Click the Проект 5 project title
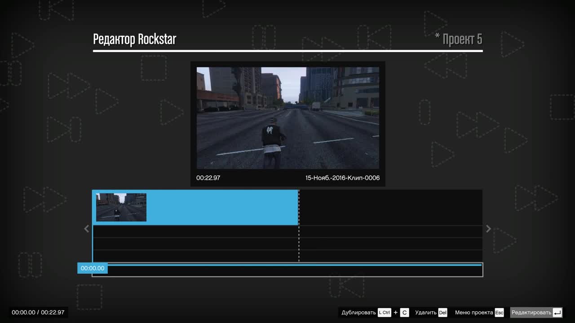575x323 pixels. coord(462,39)
